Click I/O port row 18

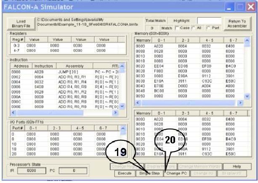[x=65, y=149]
